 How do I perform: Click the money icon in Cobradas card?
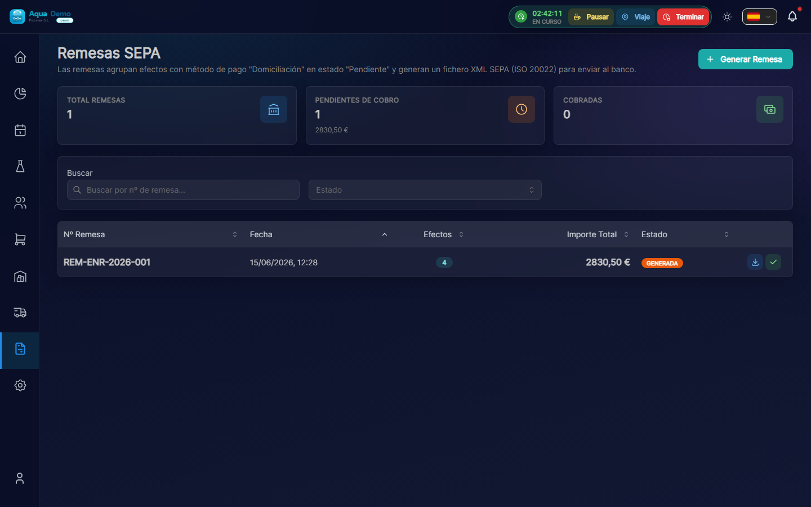coord(770,109)
